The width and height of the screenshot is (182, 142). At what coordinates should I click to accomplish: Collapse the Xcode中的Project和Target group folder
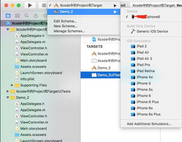(8, 29)
